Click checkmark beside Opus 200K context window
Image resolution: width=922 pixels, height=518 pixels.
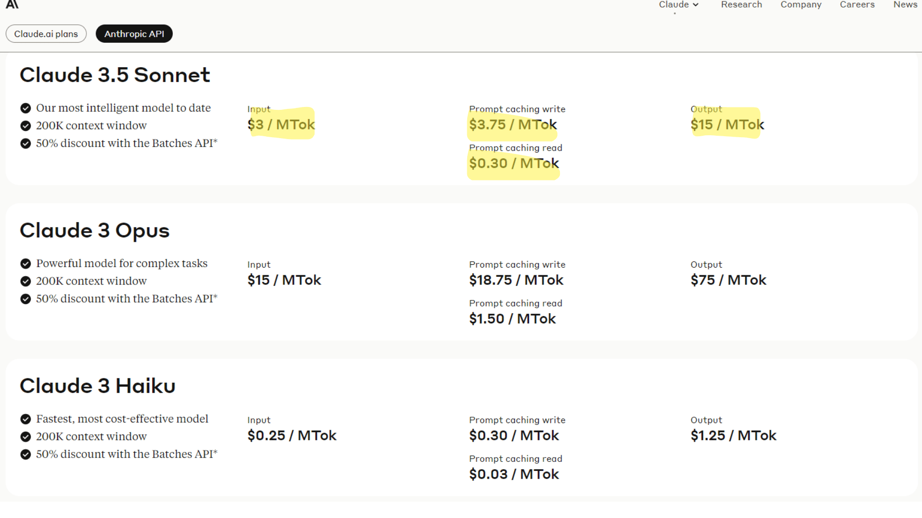(x=25, y=281)
